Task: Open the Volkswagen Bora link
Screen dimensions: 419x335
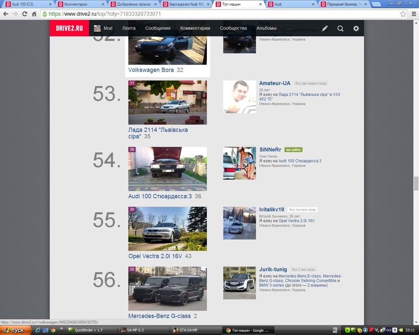Action: point(151,70)
